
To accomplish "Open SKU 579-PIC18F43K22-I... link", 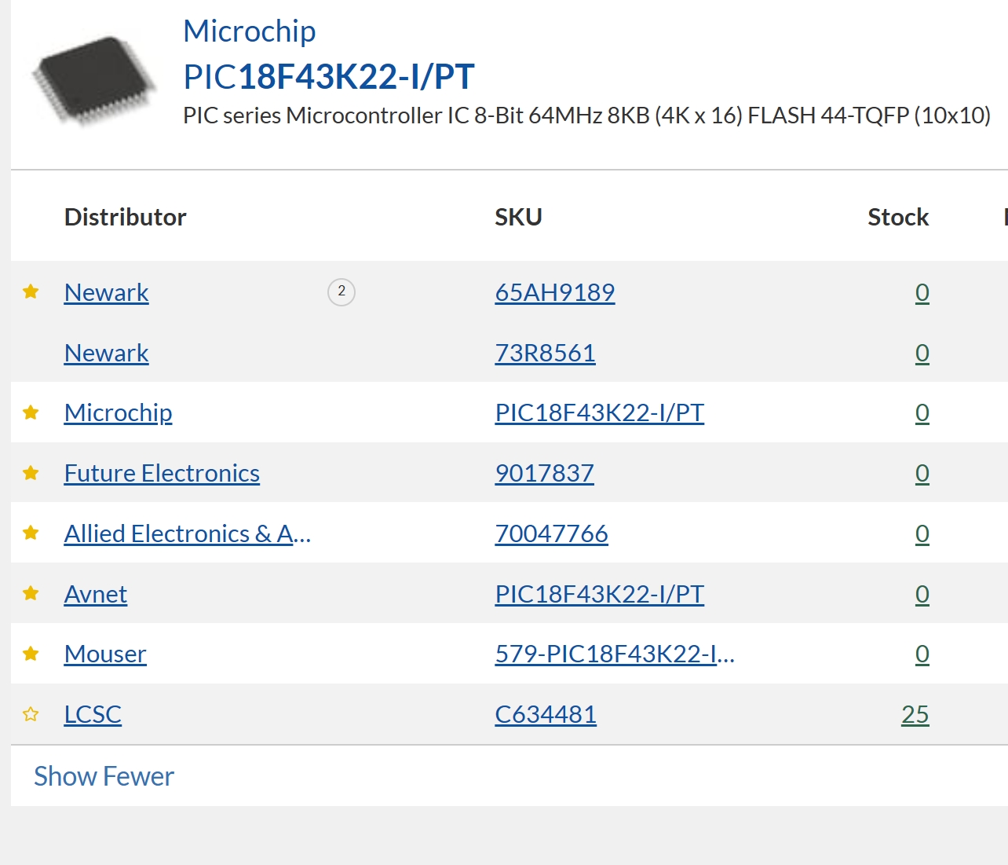I will pyautogui.click(x=615, y=654).
